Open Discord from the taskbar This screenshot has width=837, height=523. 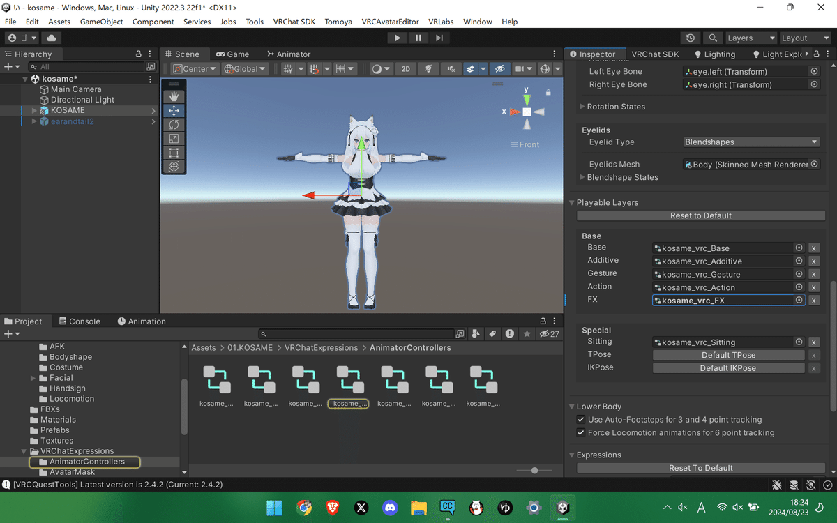click(390, 508)
